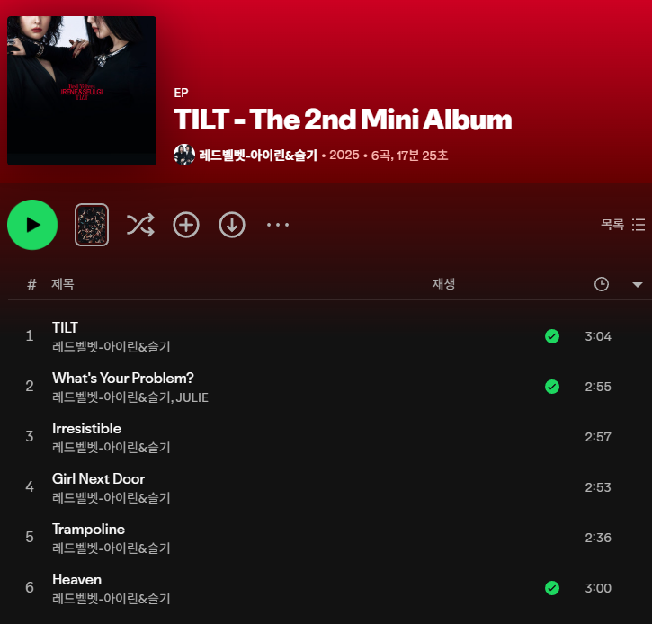
Task: Click the list view icon beside 목록
Action: [639, 225]
